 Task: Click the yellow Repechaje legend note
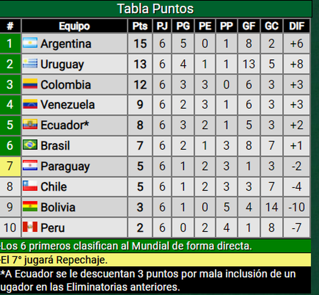[x=156, y=260]
